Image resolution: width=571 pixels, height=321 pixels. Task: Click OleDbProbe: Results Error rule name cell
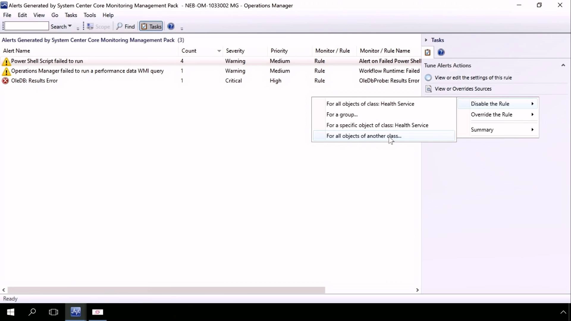click(x=389, y=81)
